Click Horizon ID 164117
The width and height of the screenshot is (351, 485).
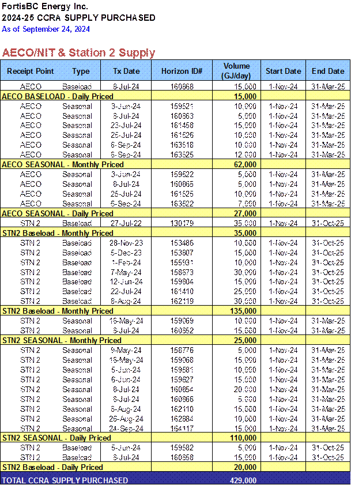182,428
